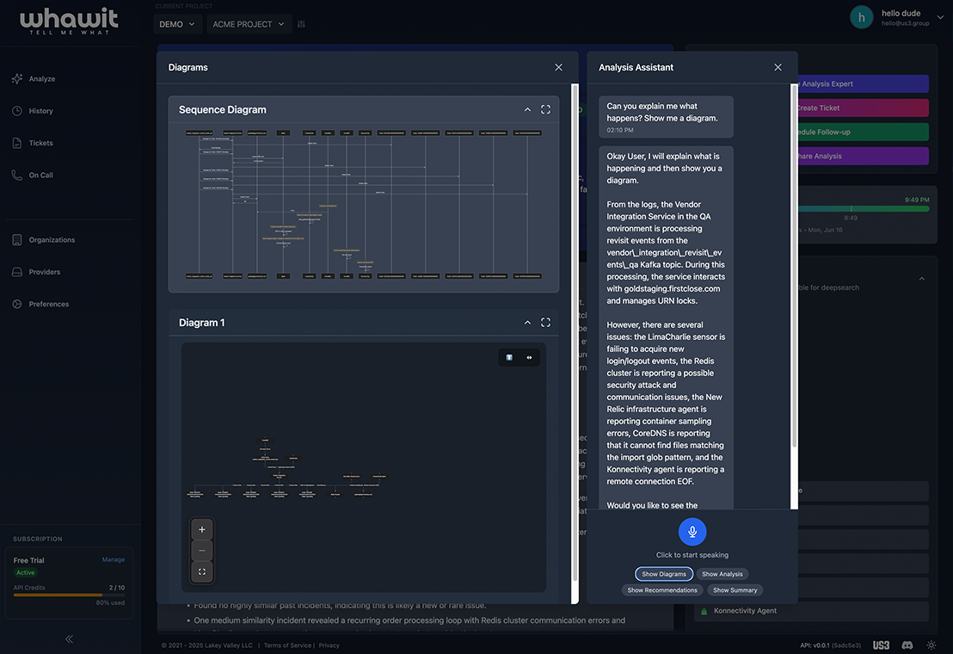The height and width of the screenshot is (654, 953).
Task: Open Organizations in the sidebar
Action: pyautogui.click(x=52, y=240)
